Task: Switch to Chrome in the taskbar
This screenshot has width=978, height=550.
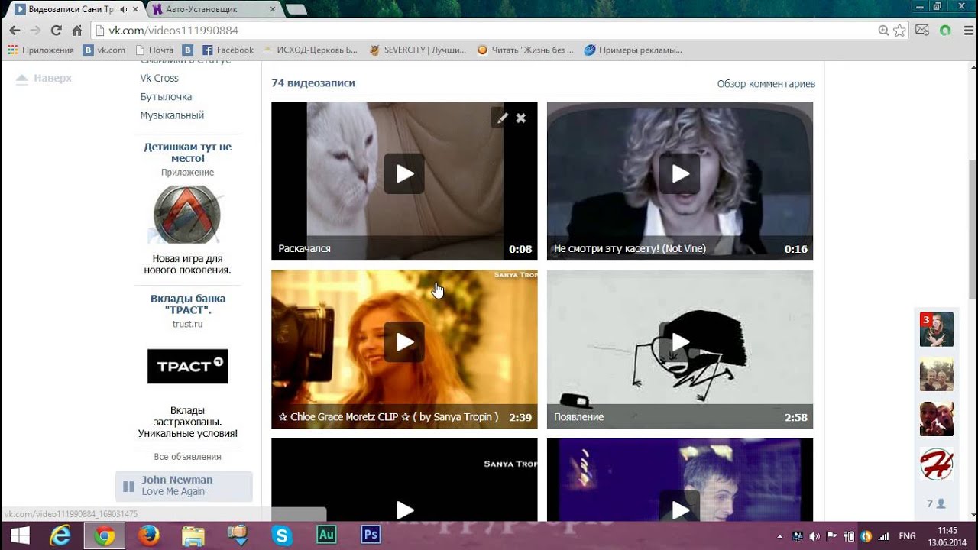Action: (105, 535)
